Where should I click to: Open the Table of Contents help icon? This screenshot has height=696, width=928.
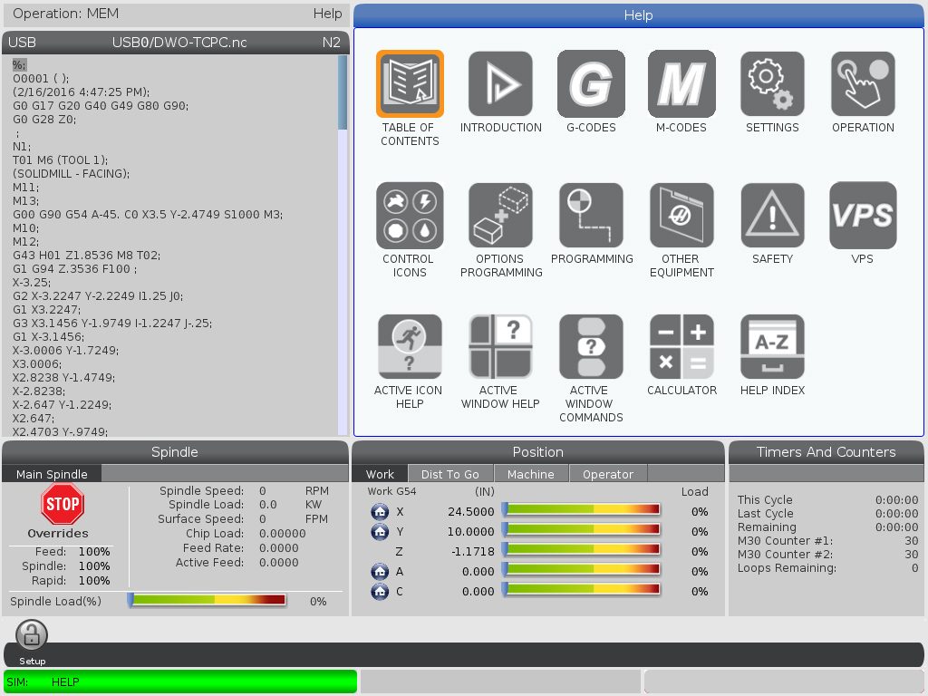410,84
